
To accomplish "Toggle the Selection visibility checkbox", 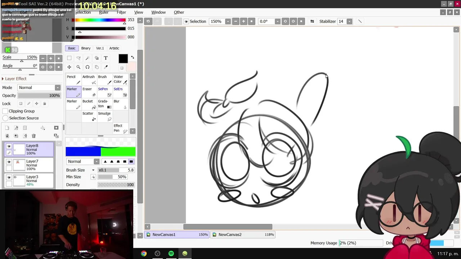I will click(x=186, y=22).
